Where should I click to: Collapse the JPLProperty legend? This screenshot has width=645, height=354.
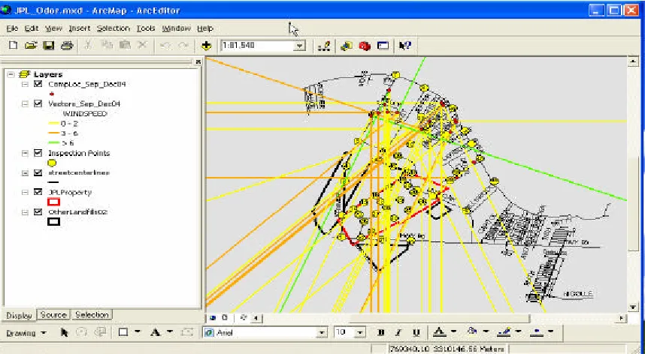click(25, 192)
